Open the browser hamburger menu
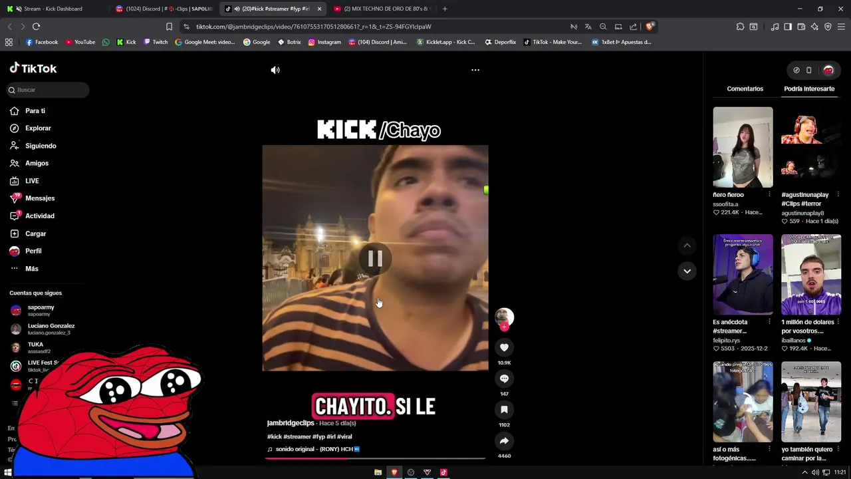 pyautogui.click(x=841, y=27)
